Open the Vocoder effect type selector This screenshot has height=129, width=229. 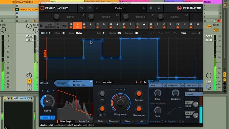pyautogui.click(x=108, y=82)
